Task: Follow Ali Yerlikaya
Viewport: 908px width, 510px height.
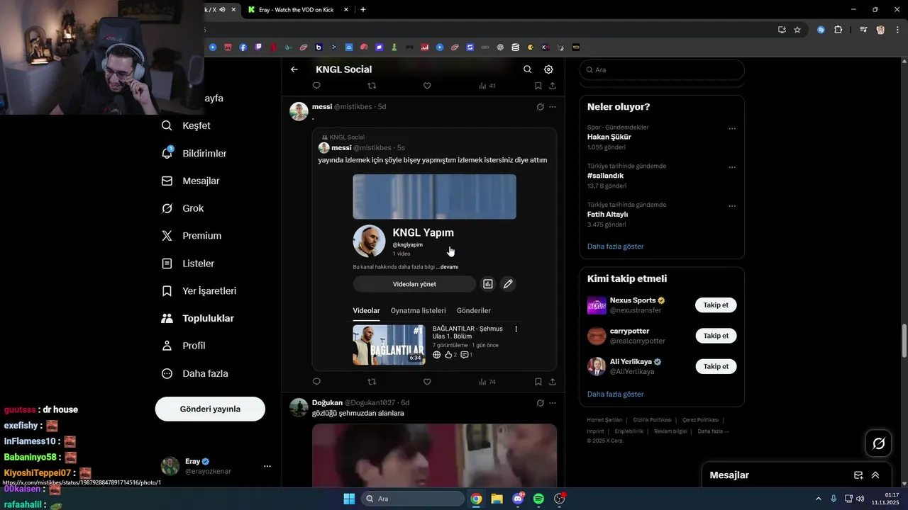Action: coord(716,366)
